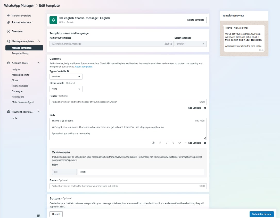The width and height of the screenshot is (280, 218).
Task: Click info icon next to Type of variable
Action: [x=68, y=71]
